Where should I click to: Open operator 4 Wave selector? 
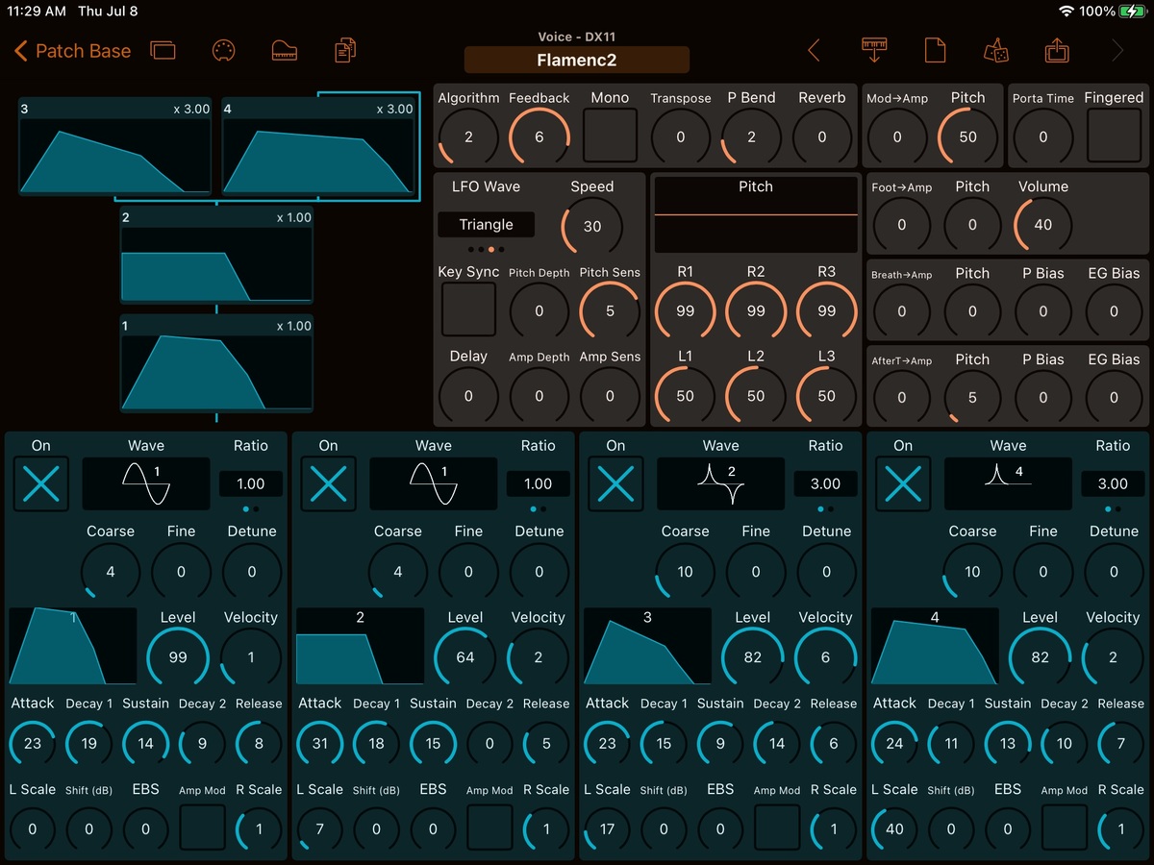click(x=1008, y=483)
